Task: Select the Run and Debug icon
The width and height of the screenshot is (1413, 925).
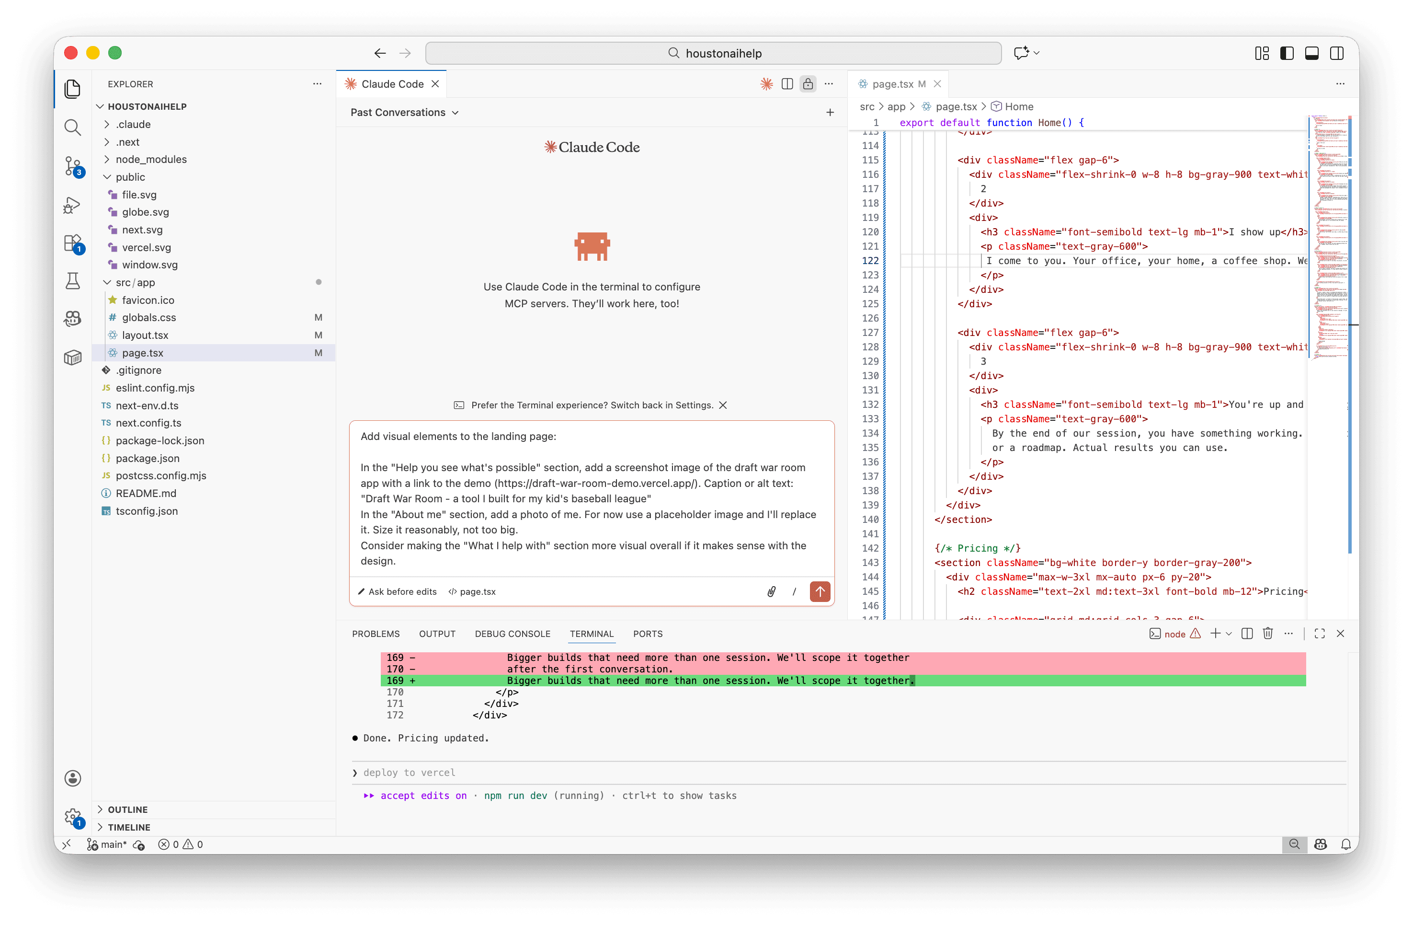Action: [x=72, y=205]
